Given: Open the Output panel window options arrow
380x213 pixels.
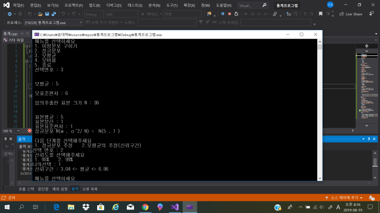Looking at the screenshot, I should [x=363, y=139].
